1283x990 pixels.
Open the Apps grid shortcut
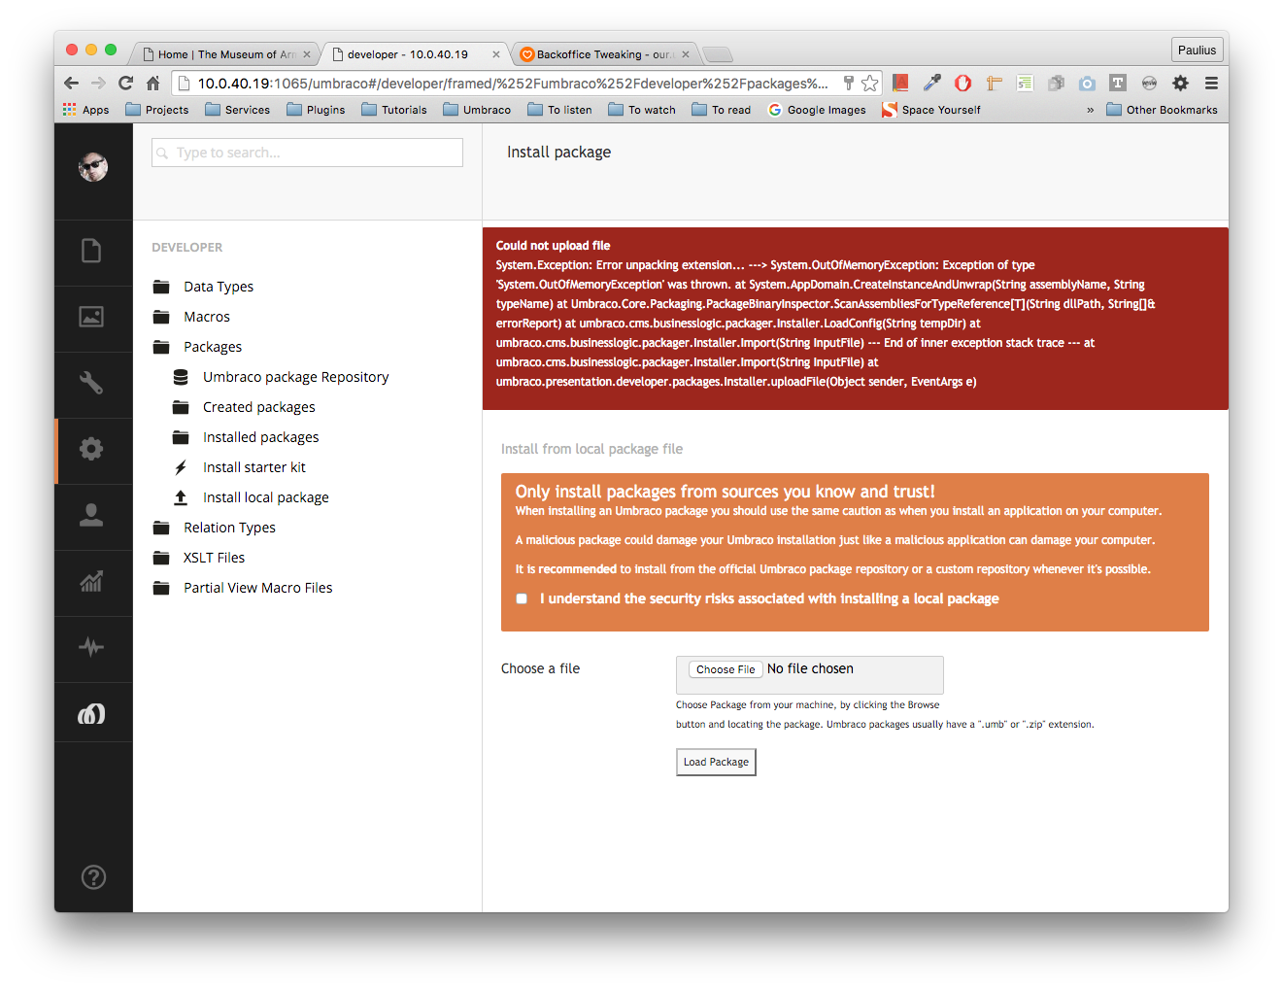(x=85, y=110)
